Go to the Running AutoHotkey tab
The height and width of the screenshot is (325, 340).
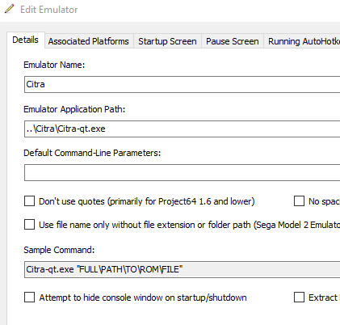coord(302,41)
